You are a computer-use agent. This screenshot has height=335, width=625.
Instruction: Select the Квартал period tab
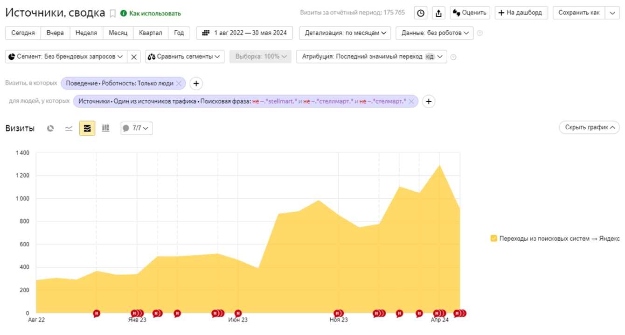click(151, 33)
